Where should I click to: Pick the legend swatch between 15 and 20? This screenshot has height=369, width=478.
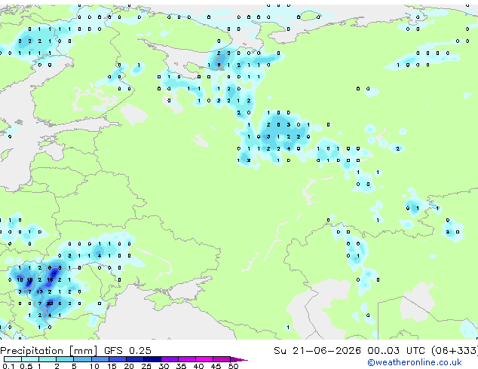pos(118,359)
